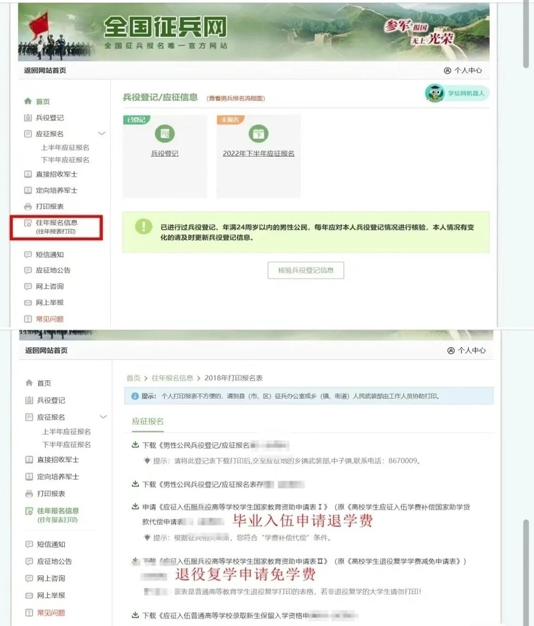Open 下半年应征报名 in upper sidebar
Image resolution: width=534 pixels, height=626 pixels.
[x=65, y=160]
